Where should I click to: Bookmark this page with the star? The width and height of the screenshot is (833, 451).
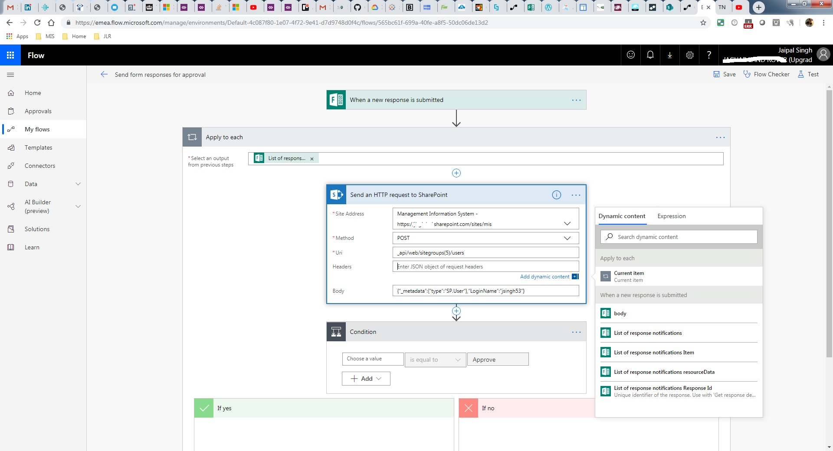pos(703,23)
